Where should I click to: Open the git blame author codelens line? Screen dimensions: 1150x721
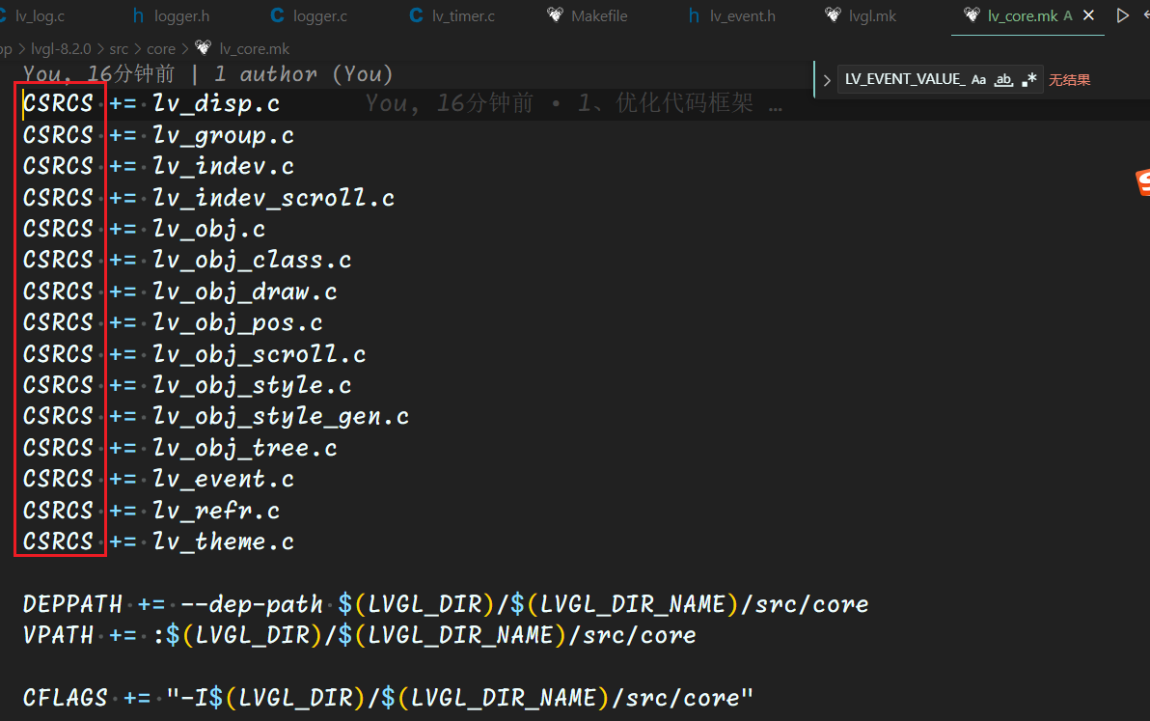point(208,74)
